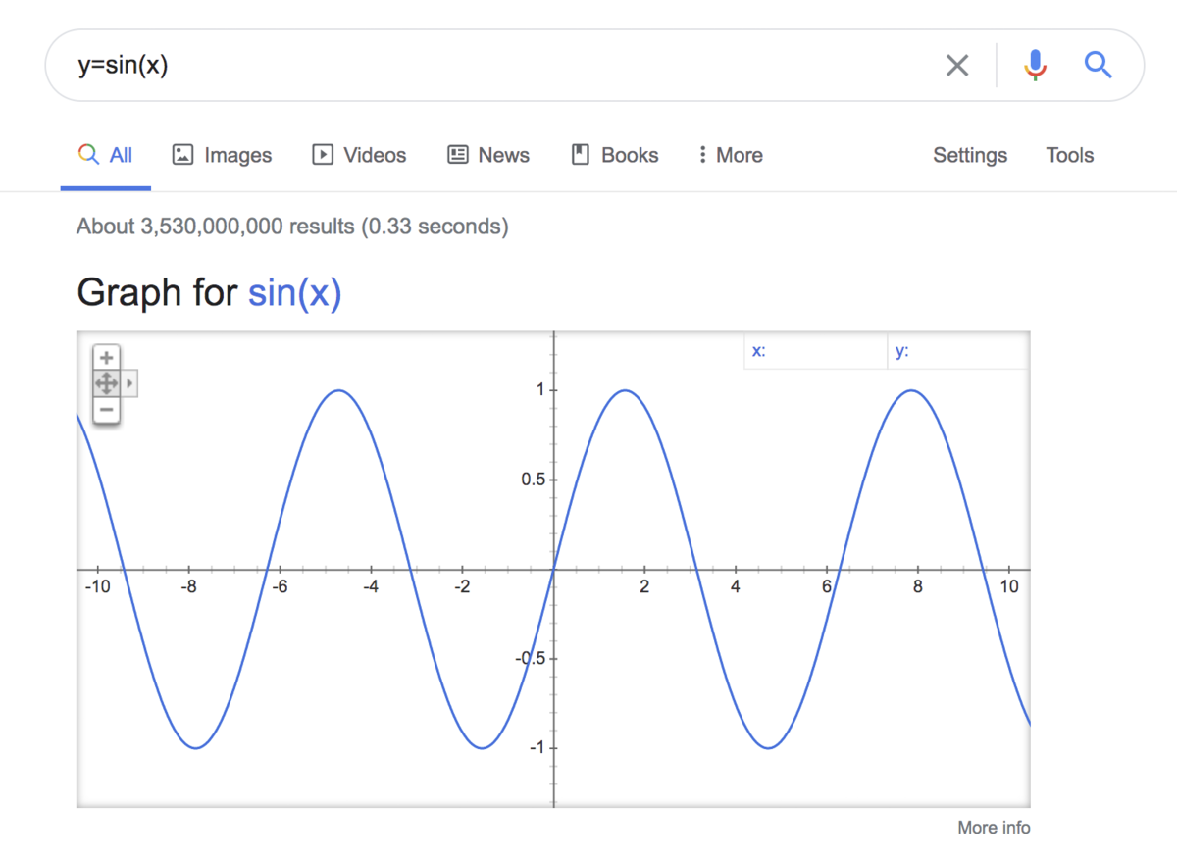Clear the search query with the X icon
This screenshot has width=1177, height=859.
tap(957, 65)
